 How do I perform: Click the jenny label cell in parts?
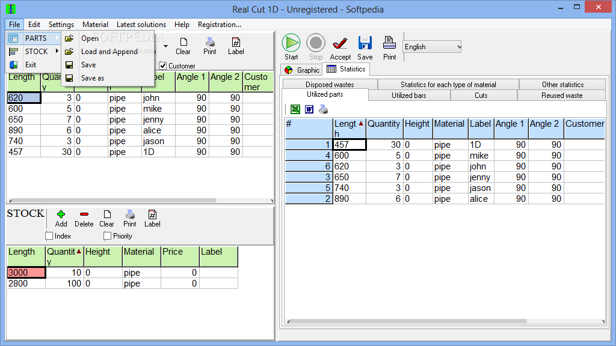pos(158,120)
